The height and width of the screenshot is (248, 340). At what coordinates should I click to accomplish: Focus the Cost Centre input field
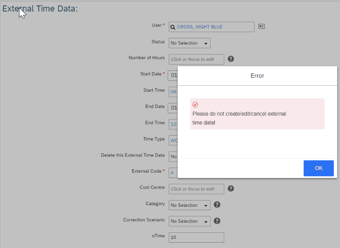[x=196, y=189]
